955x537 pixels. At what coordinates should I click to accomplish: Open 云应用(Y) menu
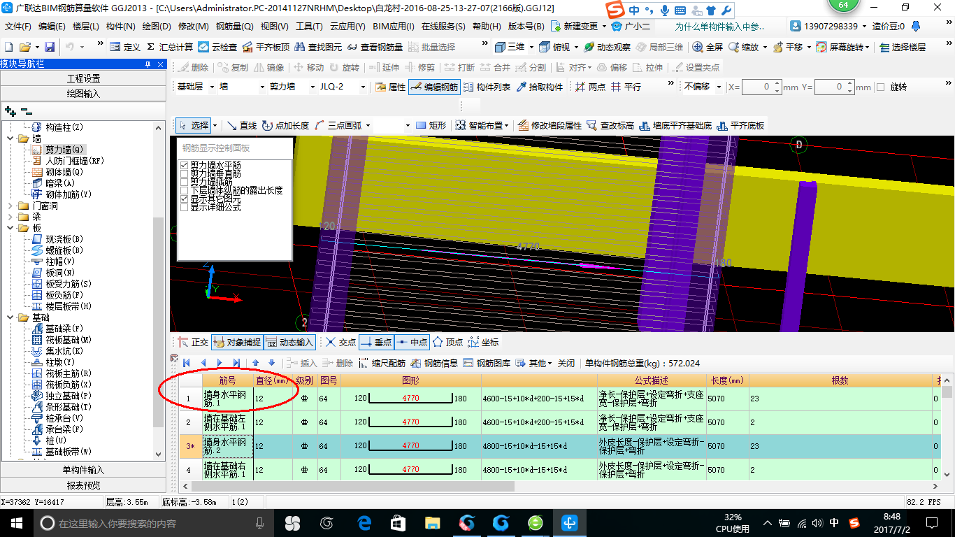tap(347, 27)
